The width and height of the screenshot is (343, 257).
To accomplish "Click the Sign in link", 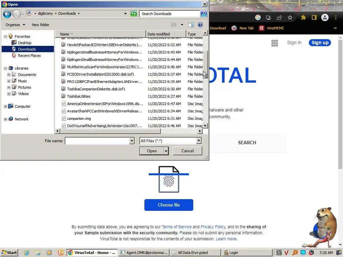I will coord(294,42).
